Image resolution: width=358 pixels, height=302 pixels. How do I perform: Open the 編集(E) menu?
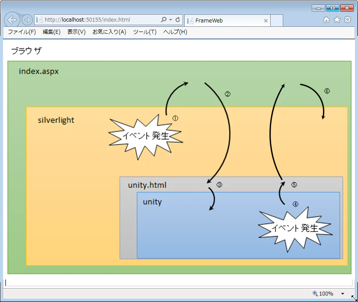[x=51, y=32]
